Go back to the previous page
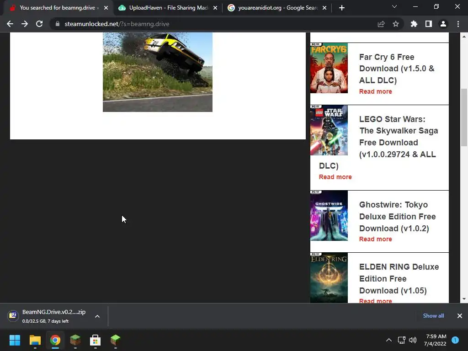 pyautogui.click(x=10, y=24)
